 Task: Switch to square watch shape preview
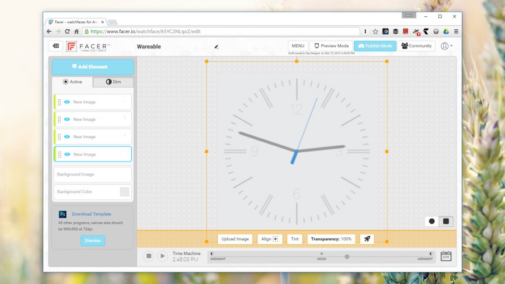[x=446, y=221]
